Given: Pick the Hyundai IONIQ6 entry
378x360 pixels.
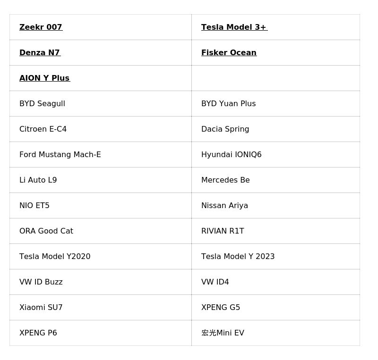Looking at the screenshot, I should click(x=231, y=155).
